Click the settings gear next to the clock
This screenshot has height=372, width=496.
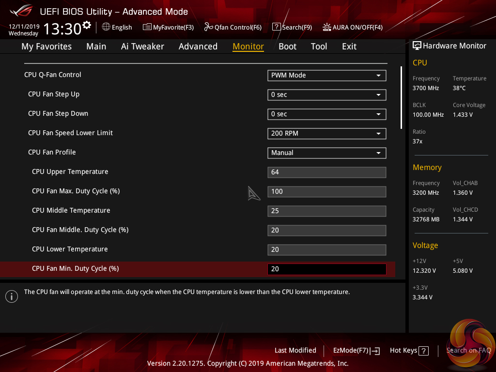point(86,25)
